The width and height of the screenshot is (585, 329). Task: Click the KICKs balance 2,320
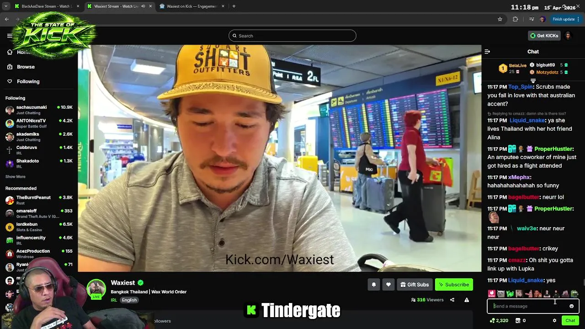(x=499, y=321)
